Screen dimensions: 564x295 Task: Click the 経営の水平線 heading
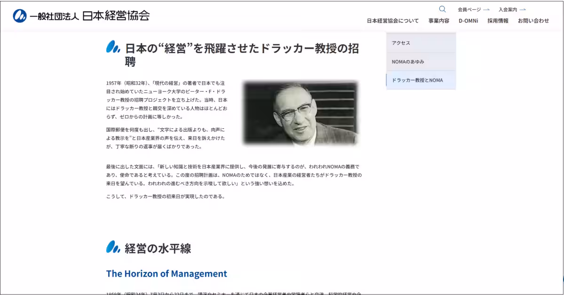click(158, 248)
